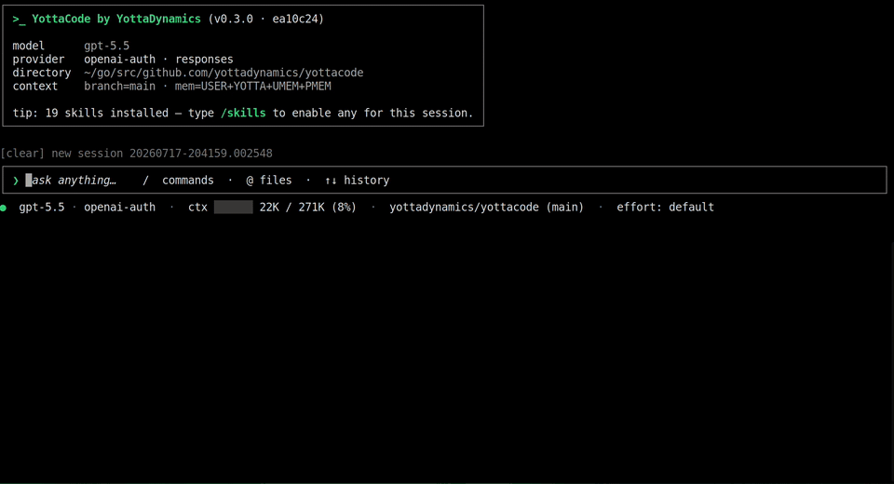
Task: Click the 'directory' label in header box
Action: (x=42, y=73)
